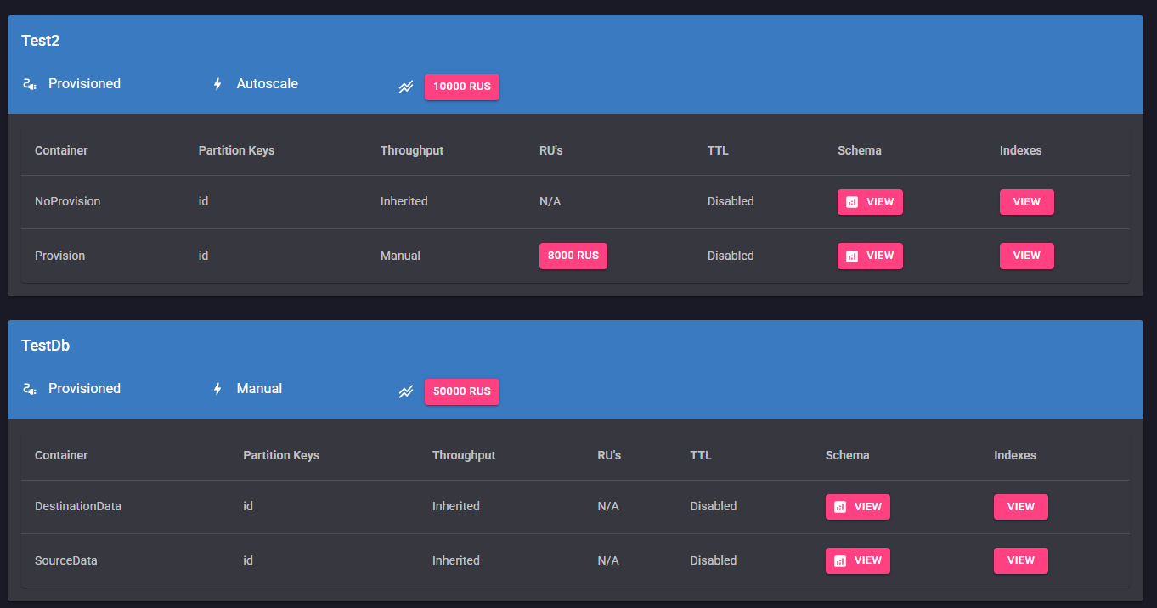1157x608 pixels.
Task: View schema for the NoProvision container
Action: 869,202
